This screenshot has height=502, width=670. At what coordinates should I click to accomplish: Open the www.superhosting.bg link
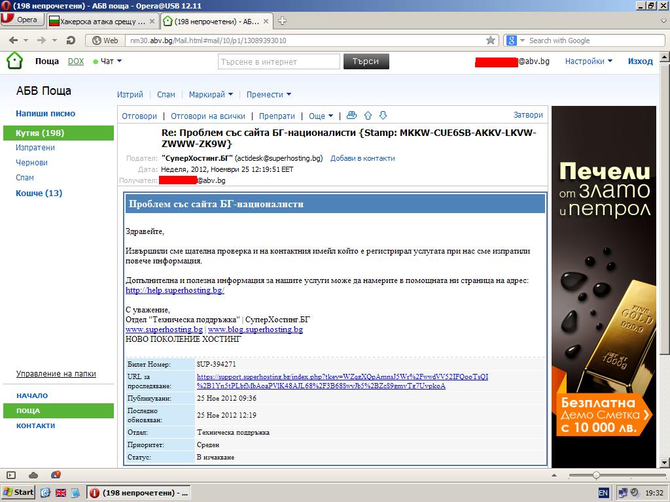[164, 329]
